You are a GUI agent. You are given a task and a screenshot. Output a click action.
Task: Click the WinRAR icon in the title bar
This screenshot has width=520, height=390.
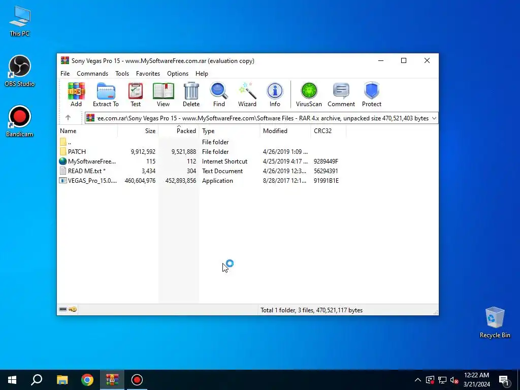65,60
